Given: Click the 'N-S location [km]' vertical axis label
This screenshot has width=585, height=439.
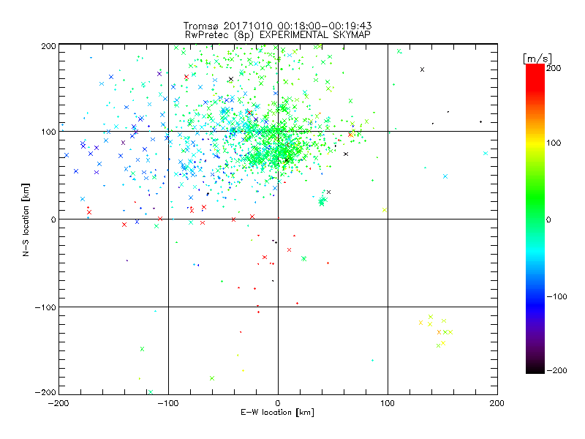Looking at the screenshot, I should click(26, 220).
